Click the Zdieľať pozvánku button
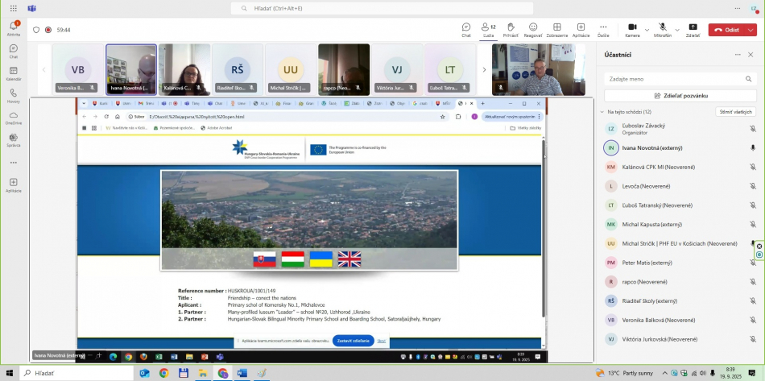 (680, 95)
